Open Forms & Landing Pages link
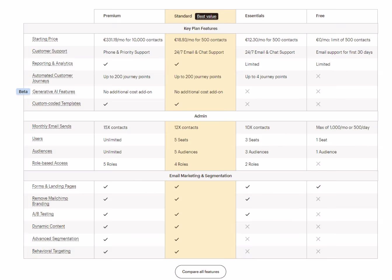This screenshot has width=392, height=280. tap(54, 186)
